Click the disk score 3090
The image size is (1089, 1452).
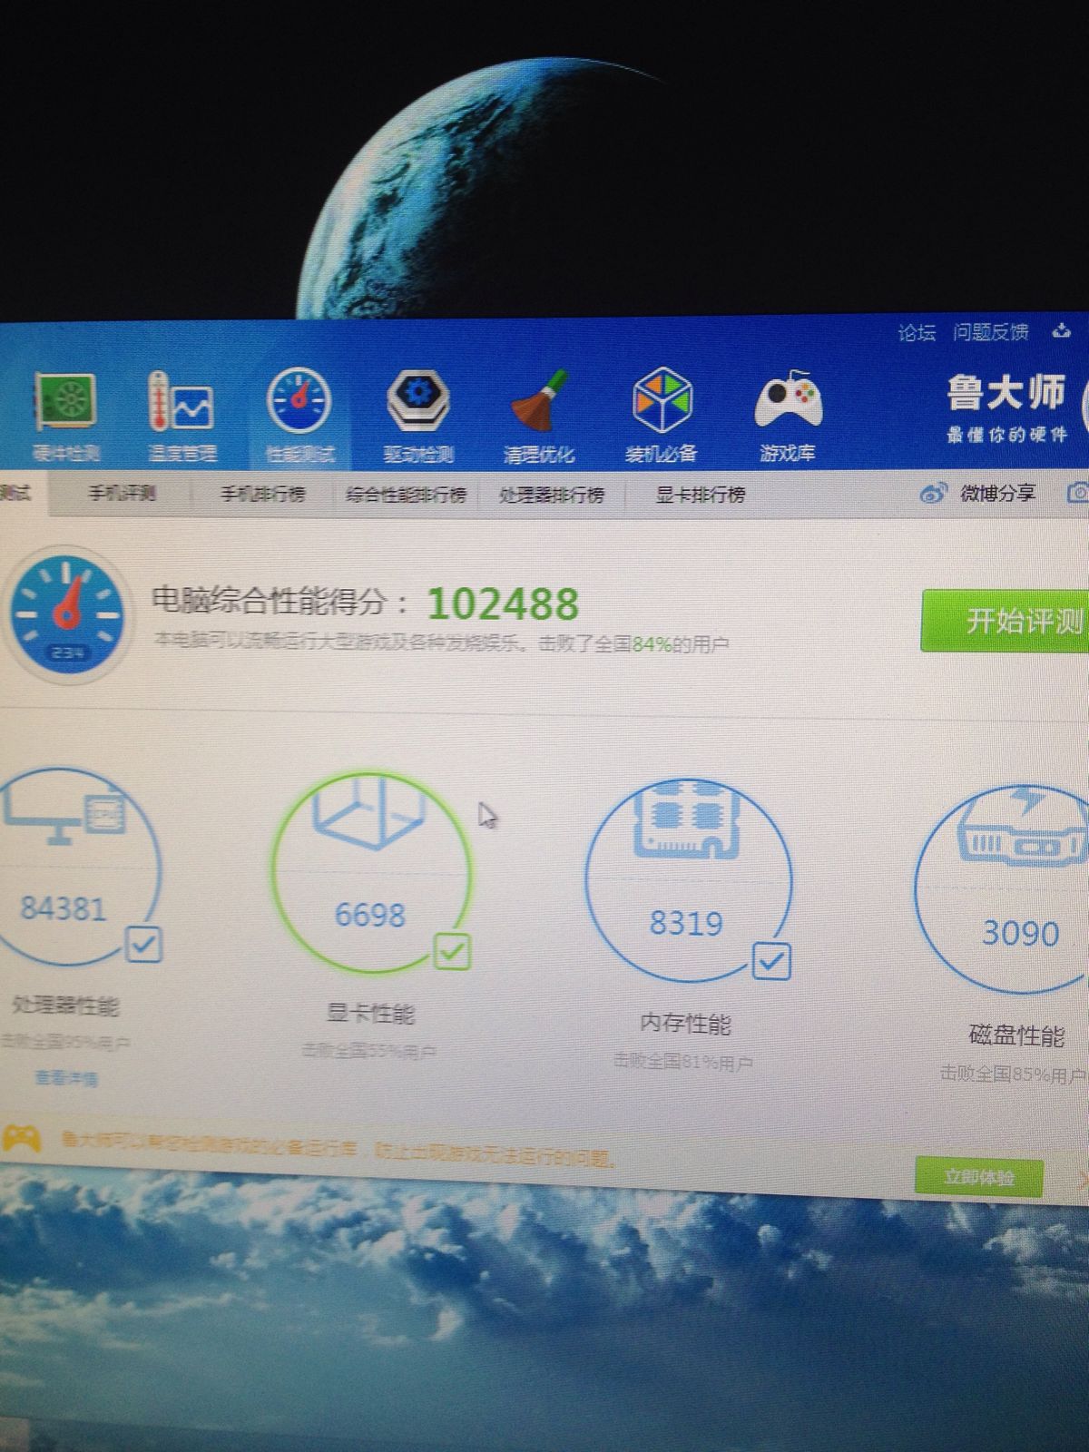(1021, 933)
